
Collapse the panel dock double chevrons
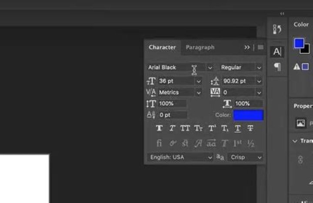(x=282, y=13)
